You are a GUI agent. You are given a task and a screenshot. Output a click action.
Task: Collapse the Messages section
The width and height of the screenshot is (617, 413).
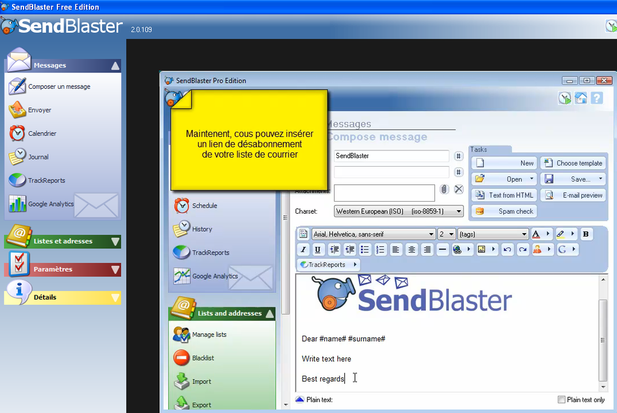click(x=116, y=66)
